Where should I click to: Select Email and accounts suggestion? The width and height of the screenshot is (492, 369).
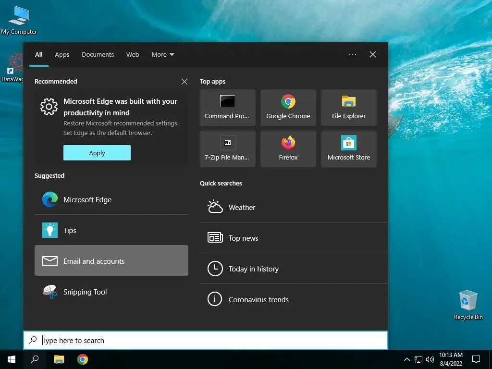[x=111, y=261]
